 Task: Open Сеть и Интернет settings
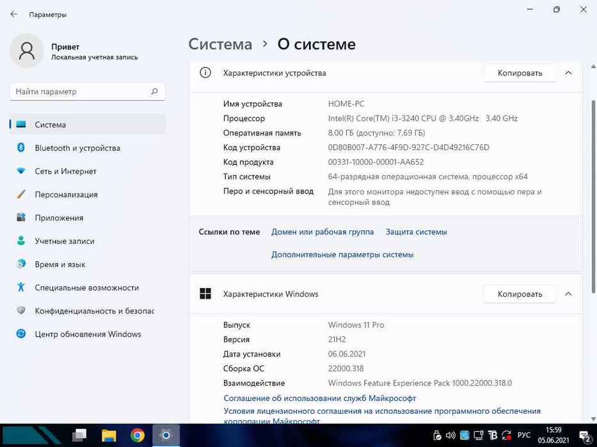coord(87,171)
